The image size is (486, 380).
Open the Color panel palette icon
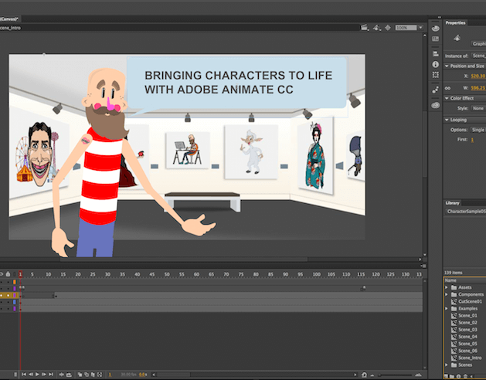click(x=436, y=29)
